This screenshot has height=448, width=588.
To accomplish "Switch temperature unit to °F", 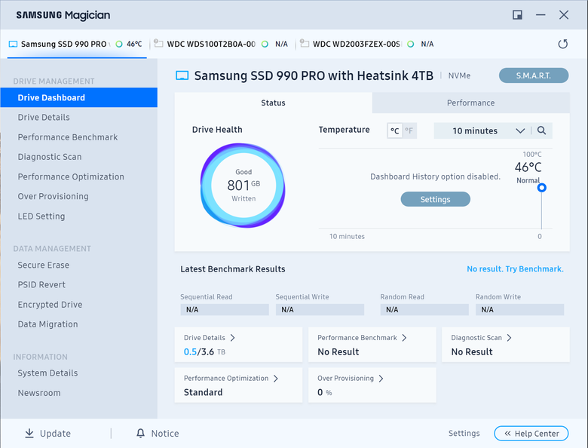I will point(409,130).
